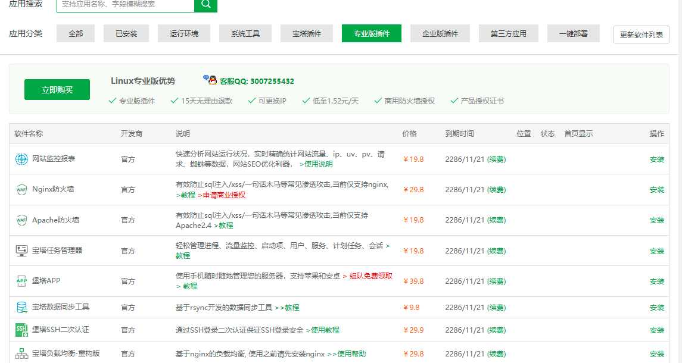The width and height of the screenshot is (682, 363).
Task: Click the search magnifier button
Action: click(x=205, y=5)
